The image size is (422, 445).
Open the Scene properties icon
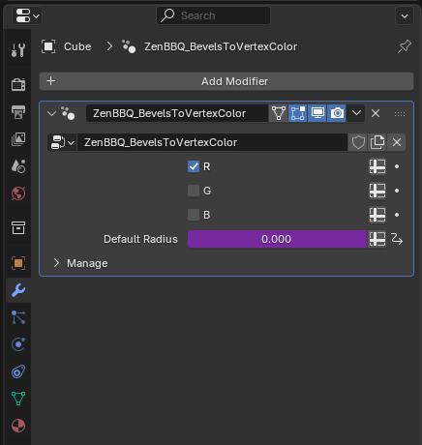click(18, 166)
